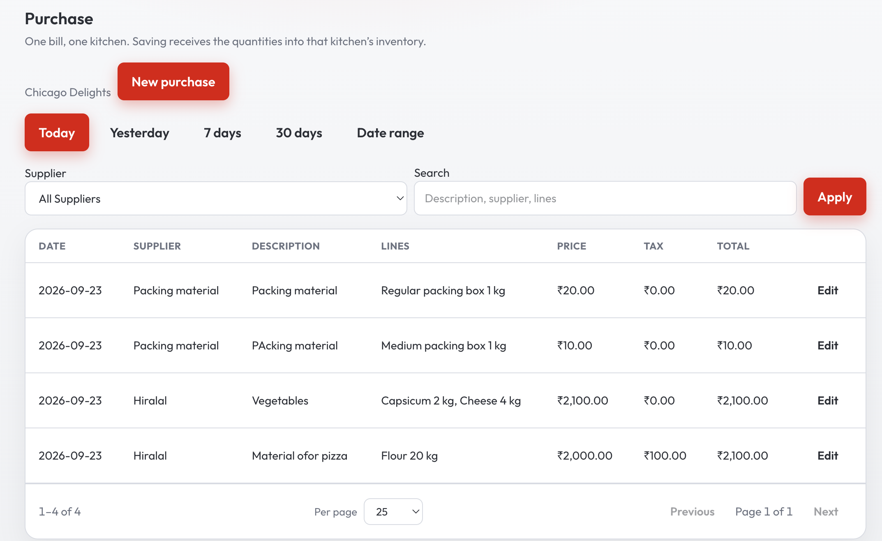Click the 'Page 1 of 1' indicator

pyautogui.click(x=764, y=511)
